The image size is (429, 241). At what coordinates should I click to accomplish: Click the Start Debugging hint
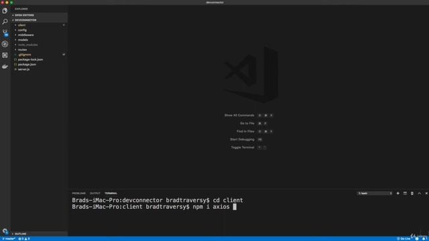pyautogui.click(x=246, y=139)
